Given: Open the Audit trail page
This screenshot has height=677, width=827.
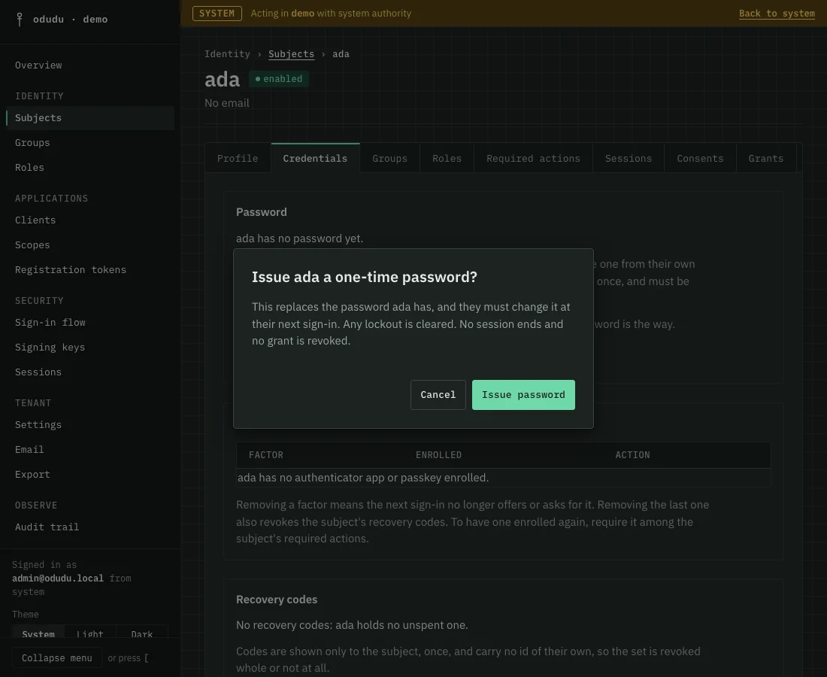Looking at the screenshot, I should pos(90,527).
